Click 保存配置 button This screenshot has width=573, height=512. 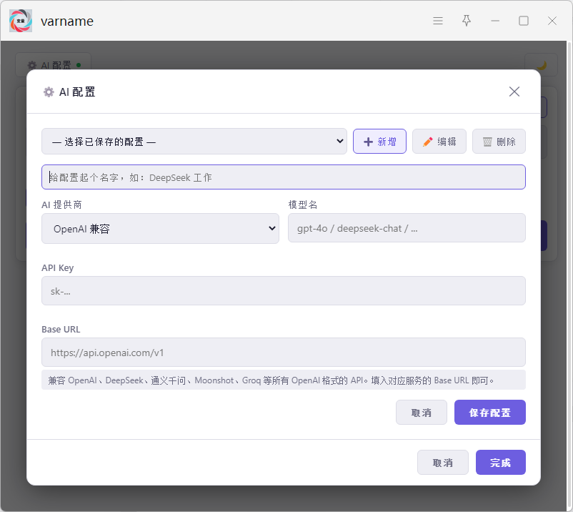(489, 413)
